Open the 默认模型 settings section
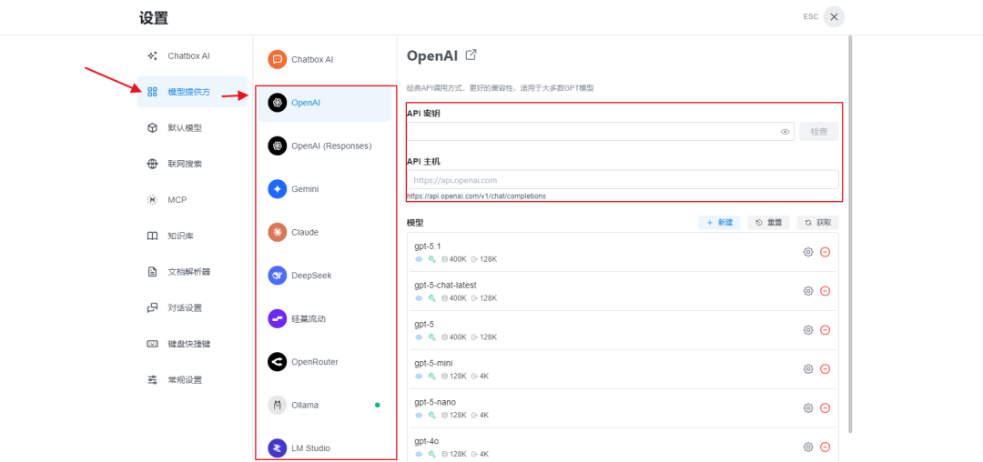Viewport: 983px width, 462px height. [192, 127]
